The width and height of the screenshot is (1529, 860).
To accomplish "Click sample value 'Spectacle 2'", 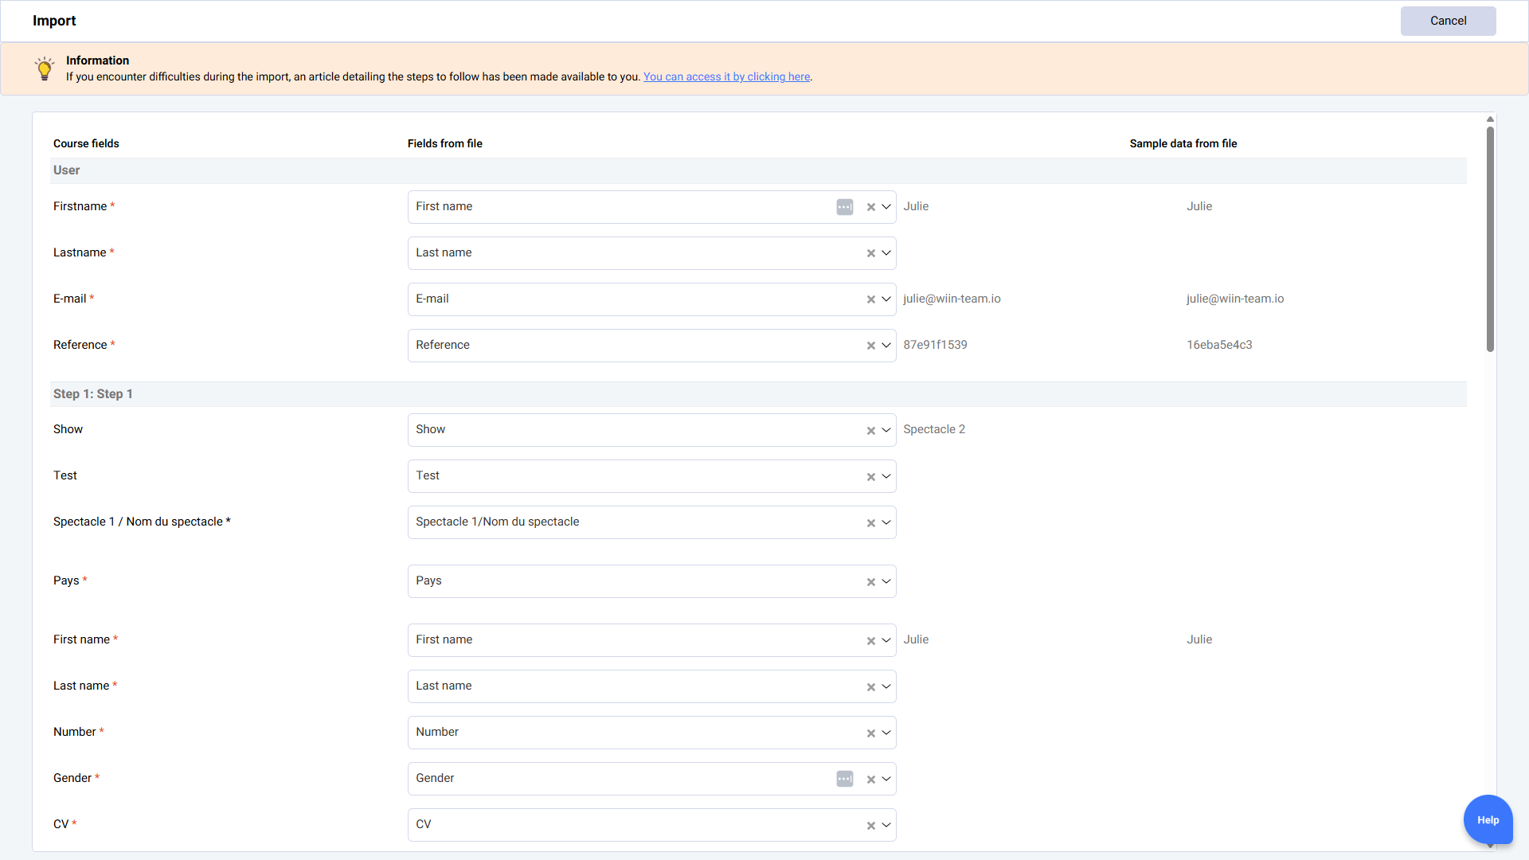I will tap(934, 429).
